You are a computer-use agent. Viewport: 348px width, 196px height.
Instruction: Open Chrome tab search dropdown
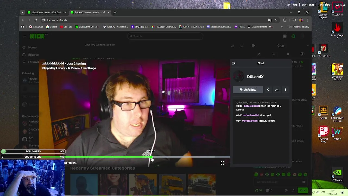pyautogui.click(x=23, y=12)
